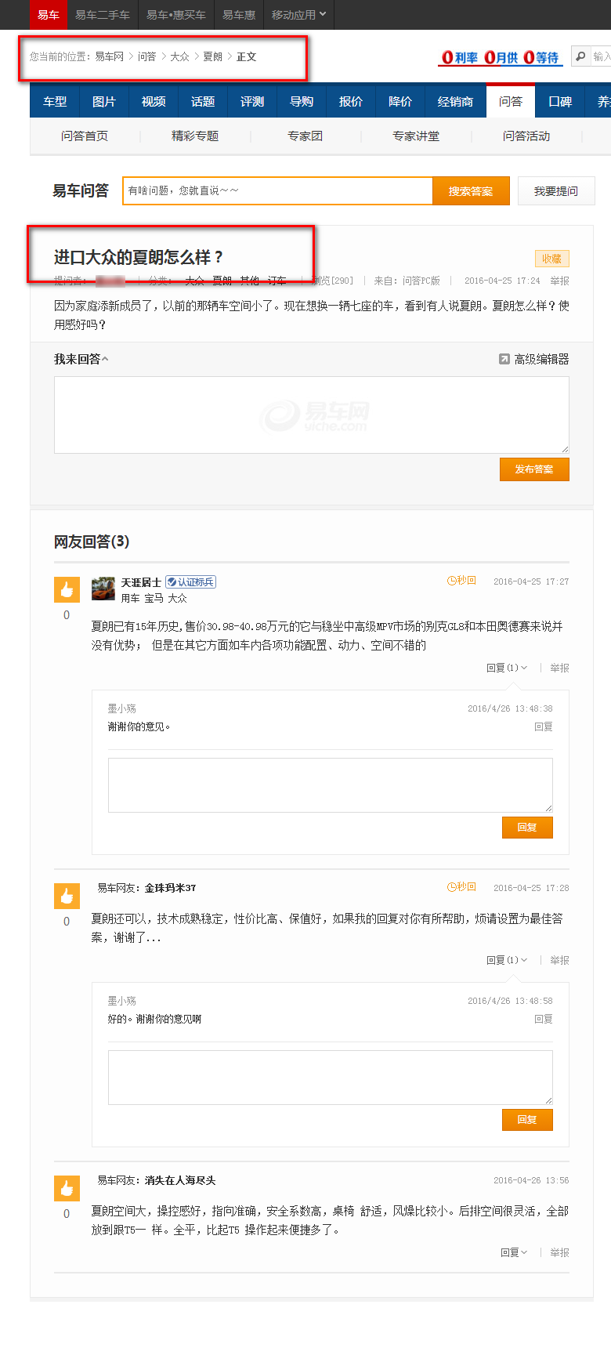Expand the 移动应用 dropdown menu

(298, 15)
